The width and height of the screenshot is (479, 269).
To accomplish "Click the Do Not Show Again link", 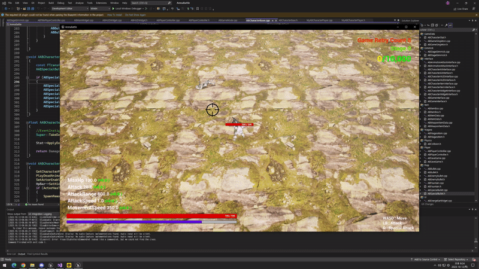I will point(135,15).
